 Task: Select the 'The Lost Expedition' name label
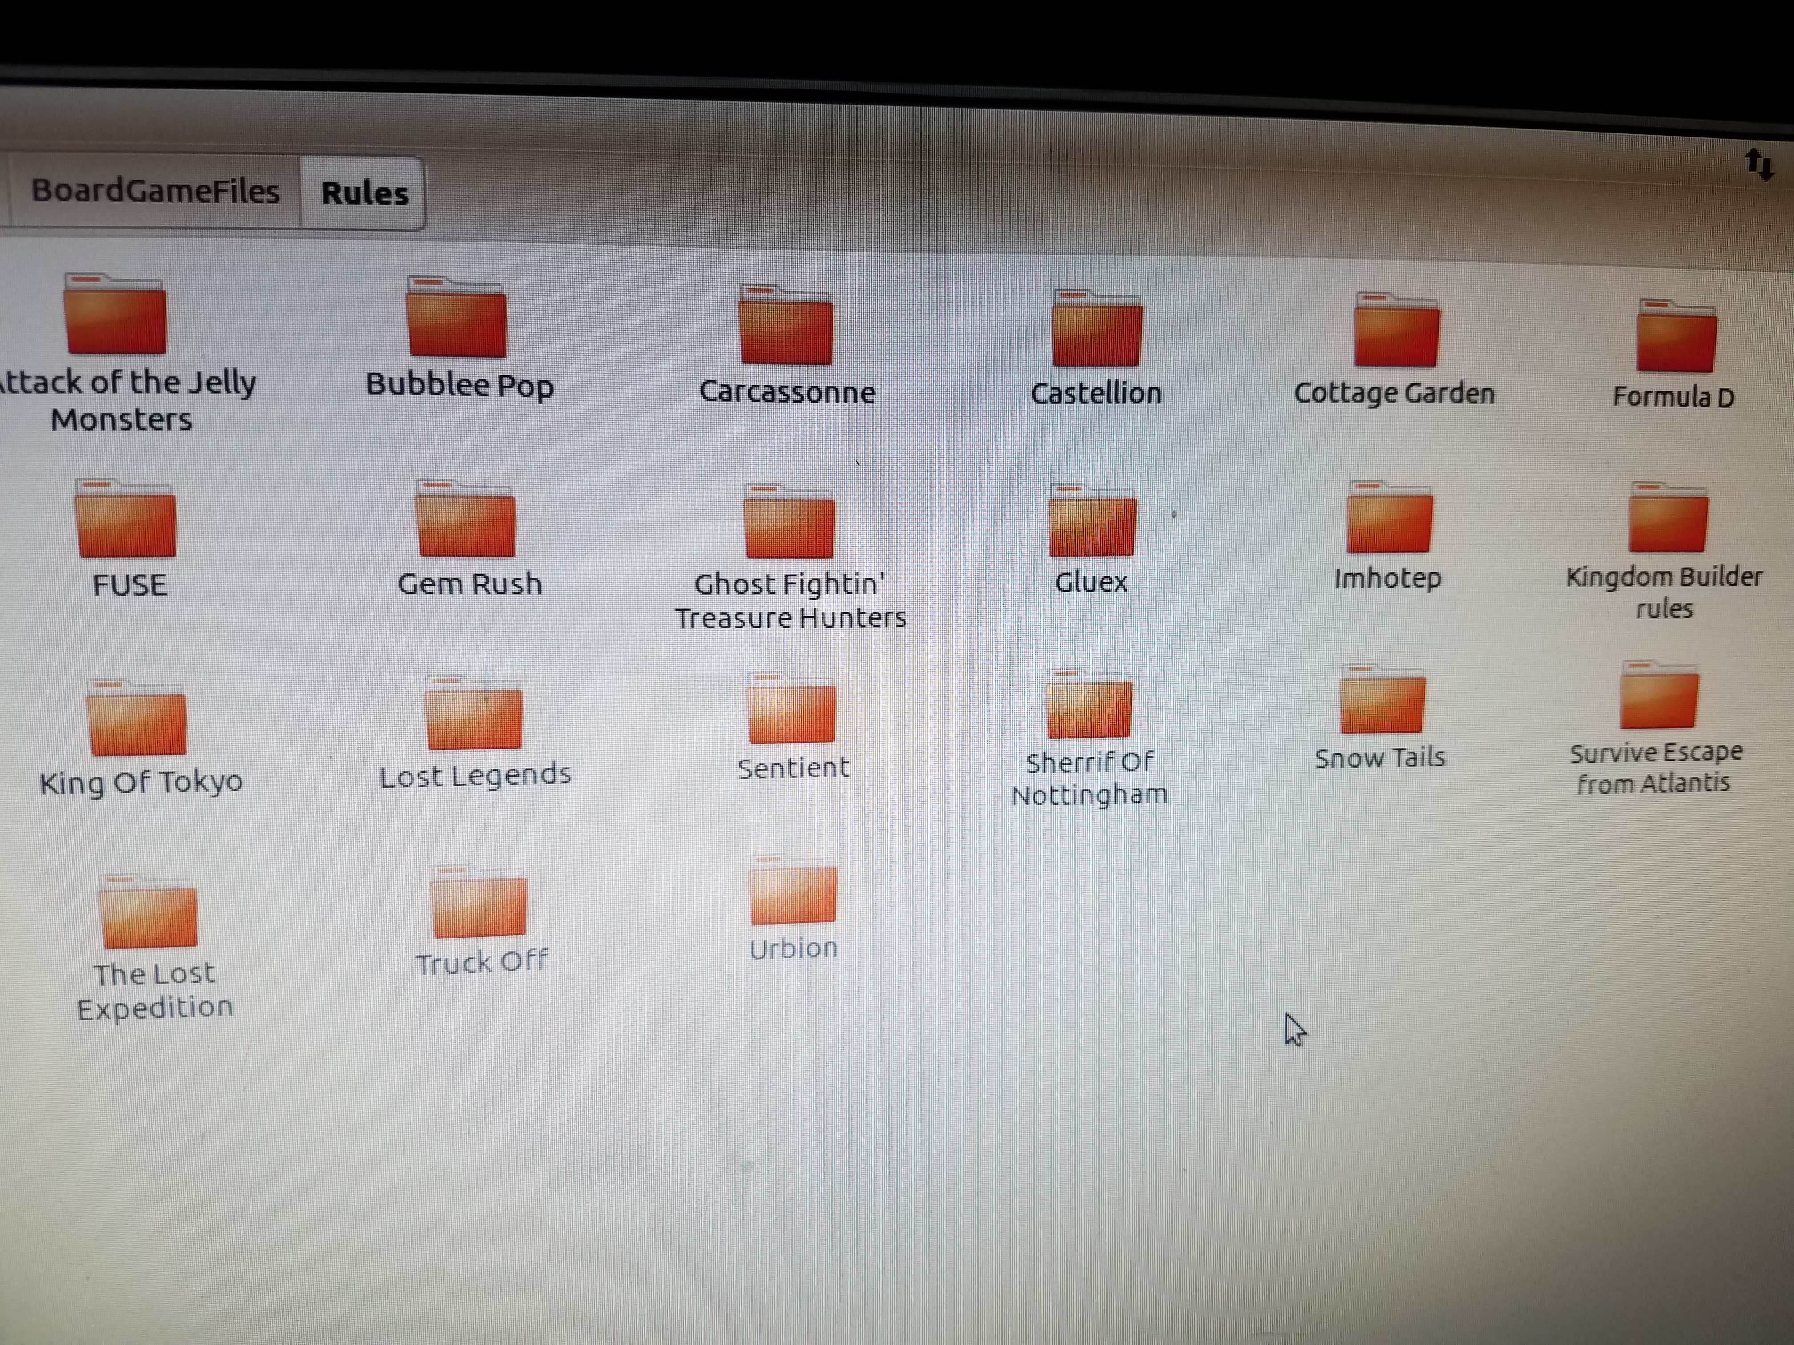155,991
